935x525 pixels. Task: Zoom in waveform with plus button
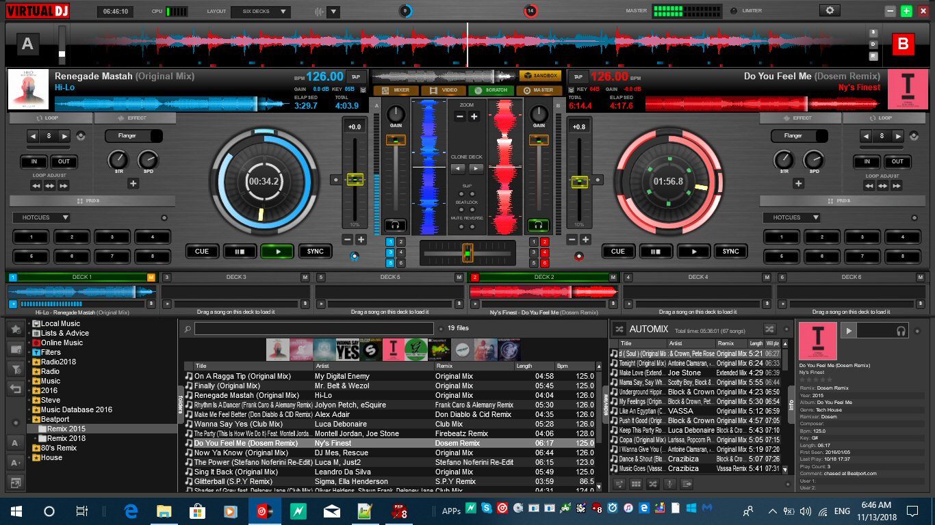click(x=474, y=117)
